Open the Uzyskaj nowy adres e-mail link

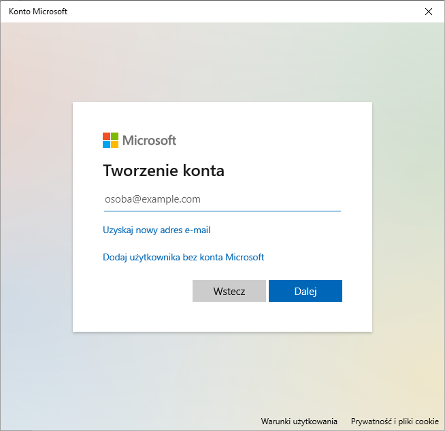click(x=156, y=230)
